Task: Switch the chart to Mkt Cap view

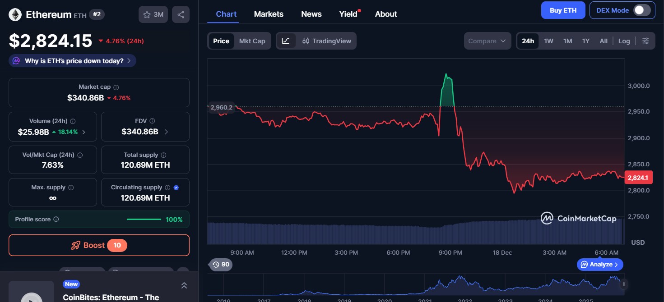Action: [252, 41]
